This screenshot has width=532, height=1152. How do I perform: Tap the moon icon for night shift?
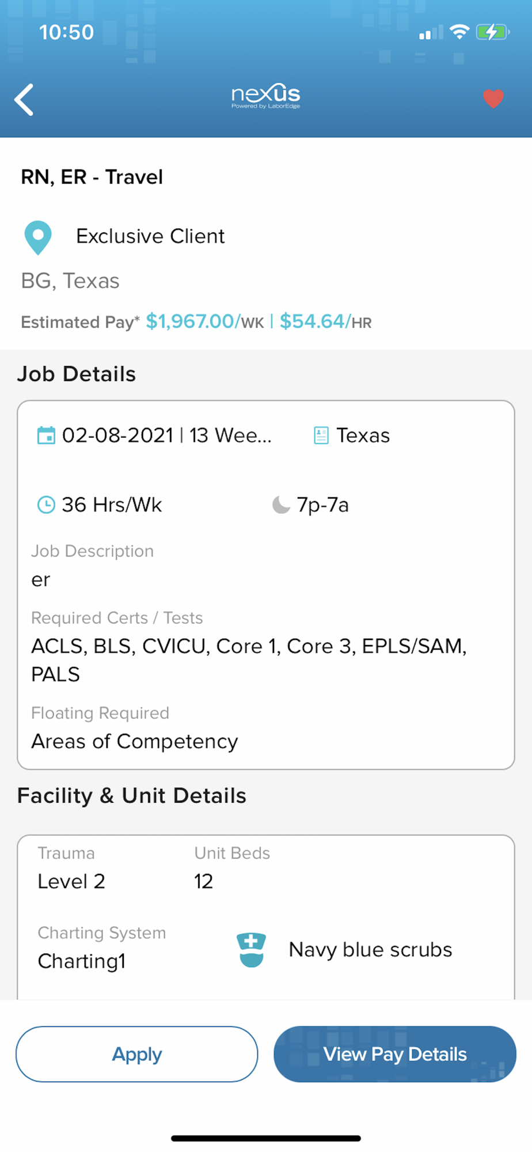tap(281, 505)
